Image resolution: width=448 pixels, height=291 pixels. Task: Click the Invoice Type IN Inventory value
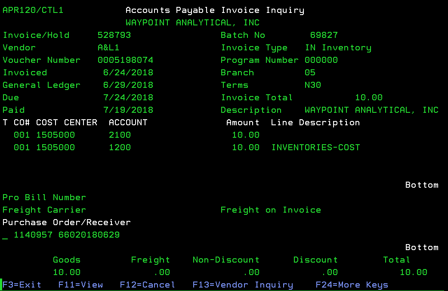(x=338, y=48)
